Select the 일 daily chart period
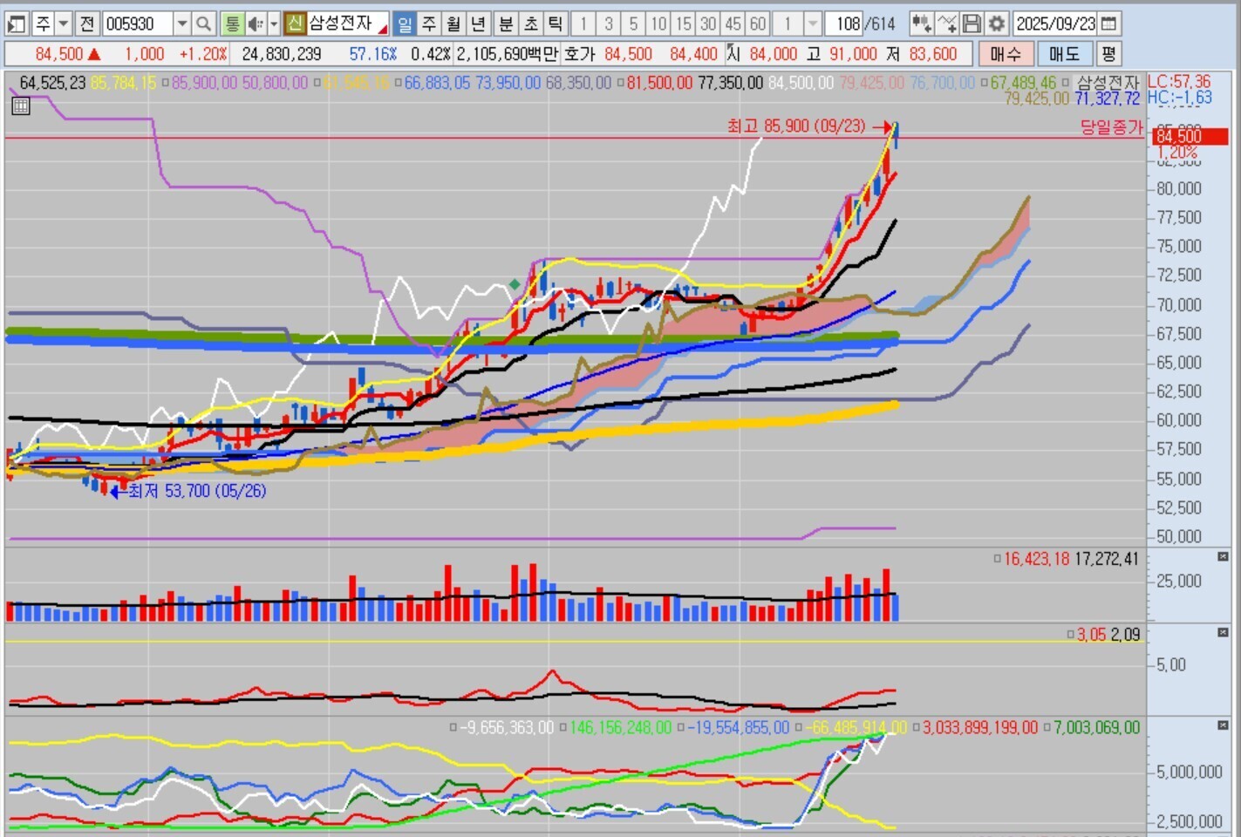This screenshot has height=837, width=1241. (x=405, y=24)
